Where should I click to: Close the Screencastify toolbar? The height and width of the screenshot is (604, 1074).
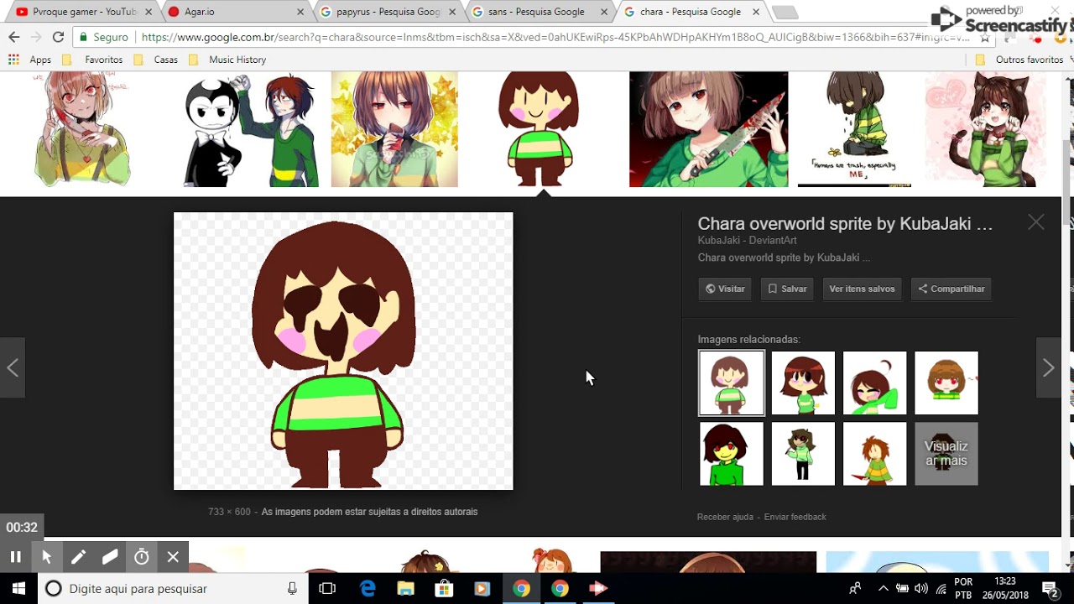tap(173, 556)
